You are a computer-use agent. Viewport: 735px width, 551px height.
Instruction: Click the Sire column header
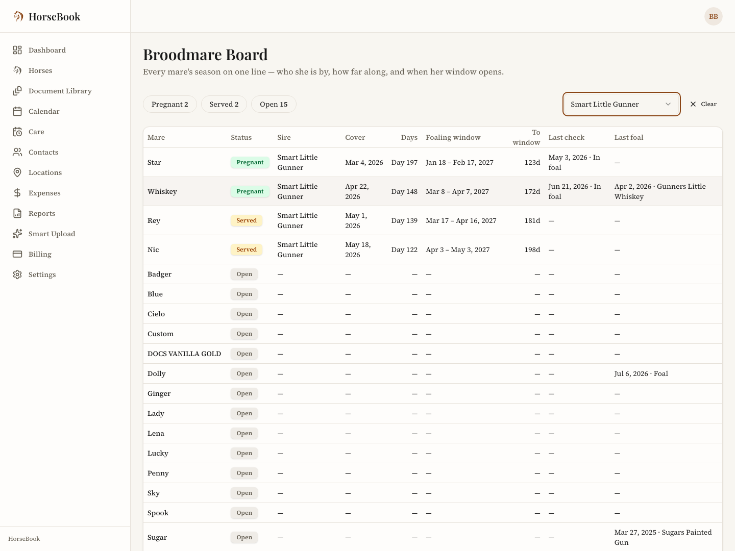tap(284, 137)
